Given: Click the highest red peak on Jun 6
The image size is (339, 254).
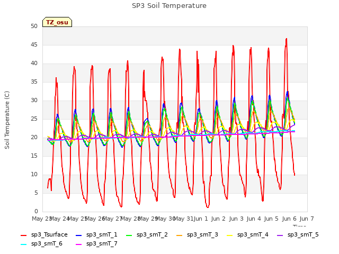Looking at the screenshot, I should pos(287,39).
